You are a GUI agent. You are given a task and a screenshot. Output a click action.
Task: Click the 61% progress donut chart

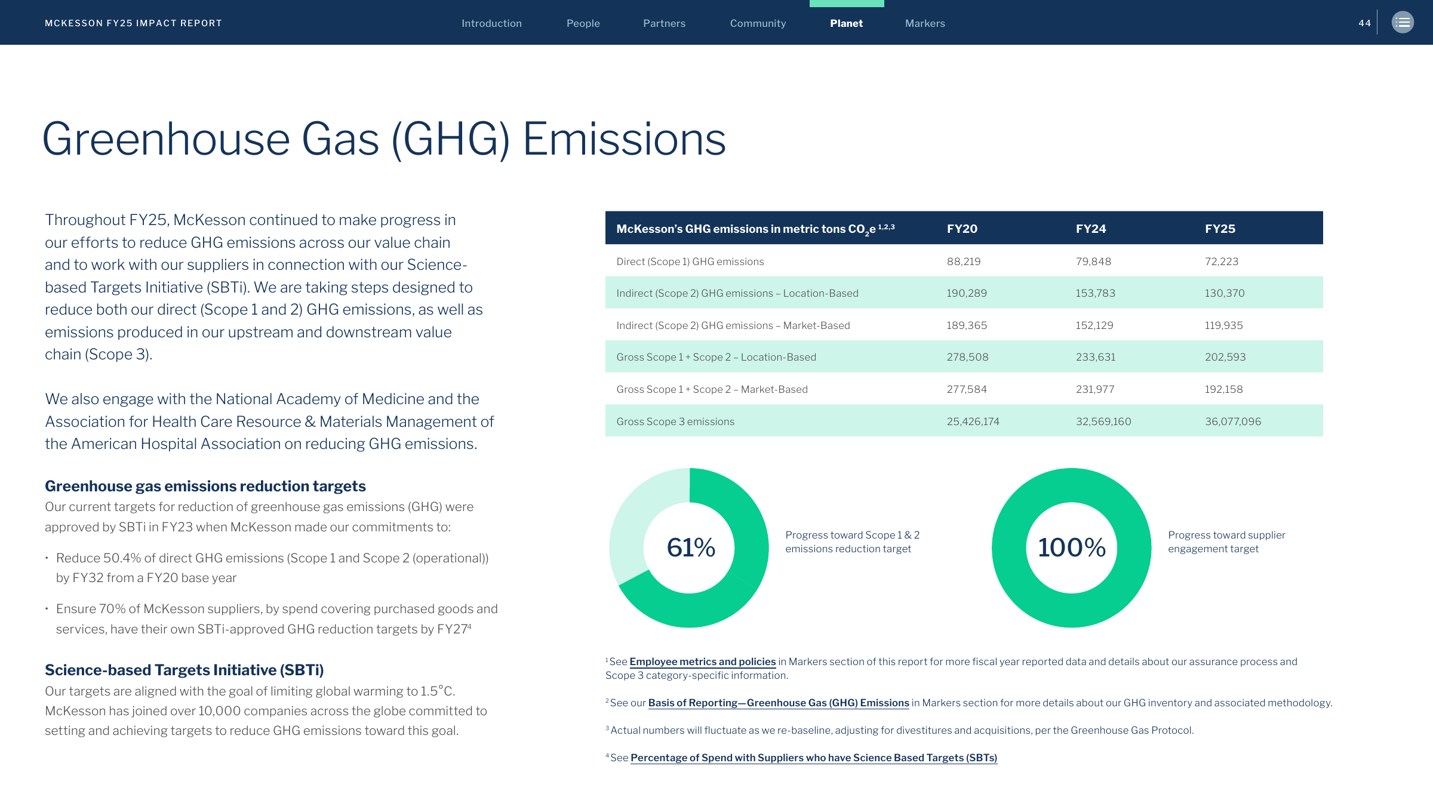tap(689, 547)
